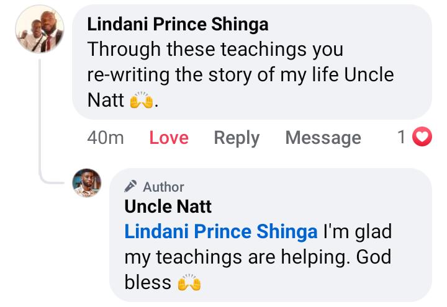Viewport: 447px width, 307px height.
Task: Click the Author badge icon
Action: [130, 187]
